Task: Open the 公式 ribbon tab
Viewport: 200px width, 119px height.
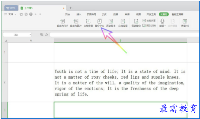Action: 104,14
